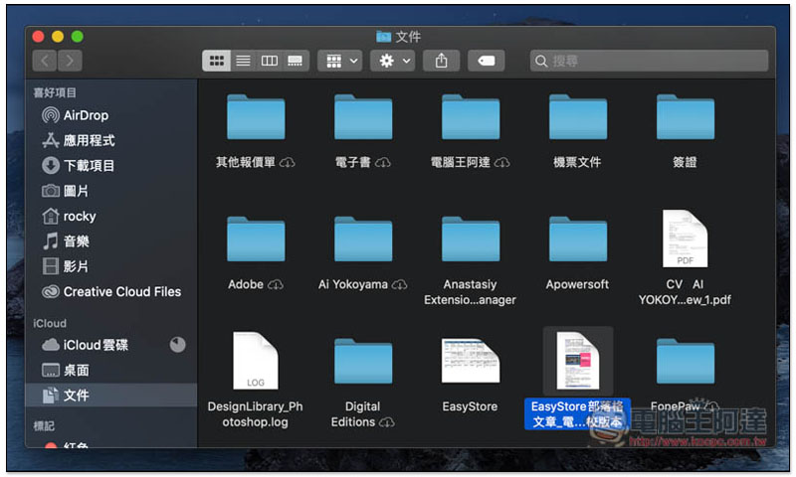796x477 pixels.
Task: Open AirDrop in the sidebar
Action: [85, 115]
